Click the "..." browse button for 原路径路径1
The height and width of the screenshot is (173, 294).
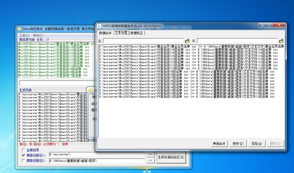[150, 154]
